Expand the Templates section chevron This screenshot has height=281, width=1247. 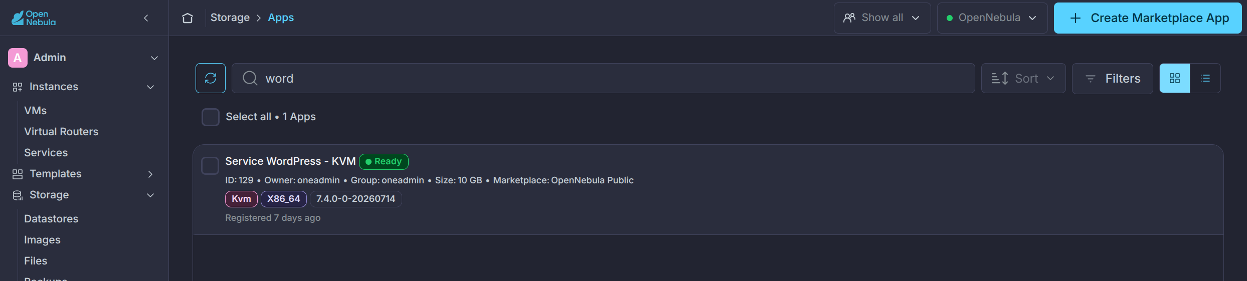click(150, 174)
